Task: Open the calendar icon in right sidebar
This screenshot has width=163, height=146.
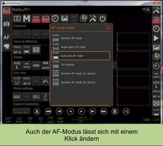Action: 156,20
